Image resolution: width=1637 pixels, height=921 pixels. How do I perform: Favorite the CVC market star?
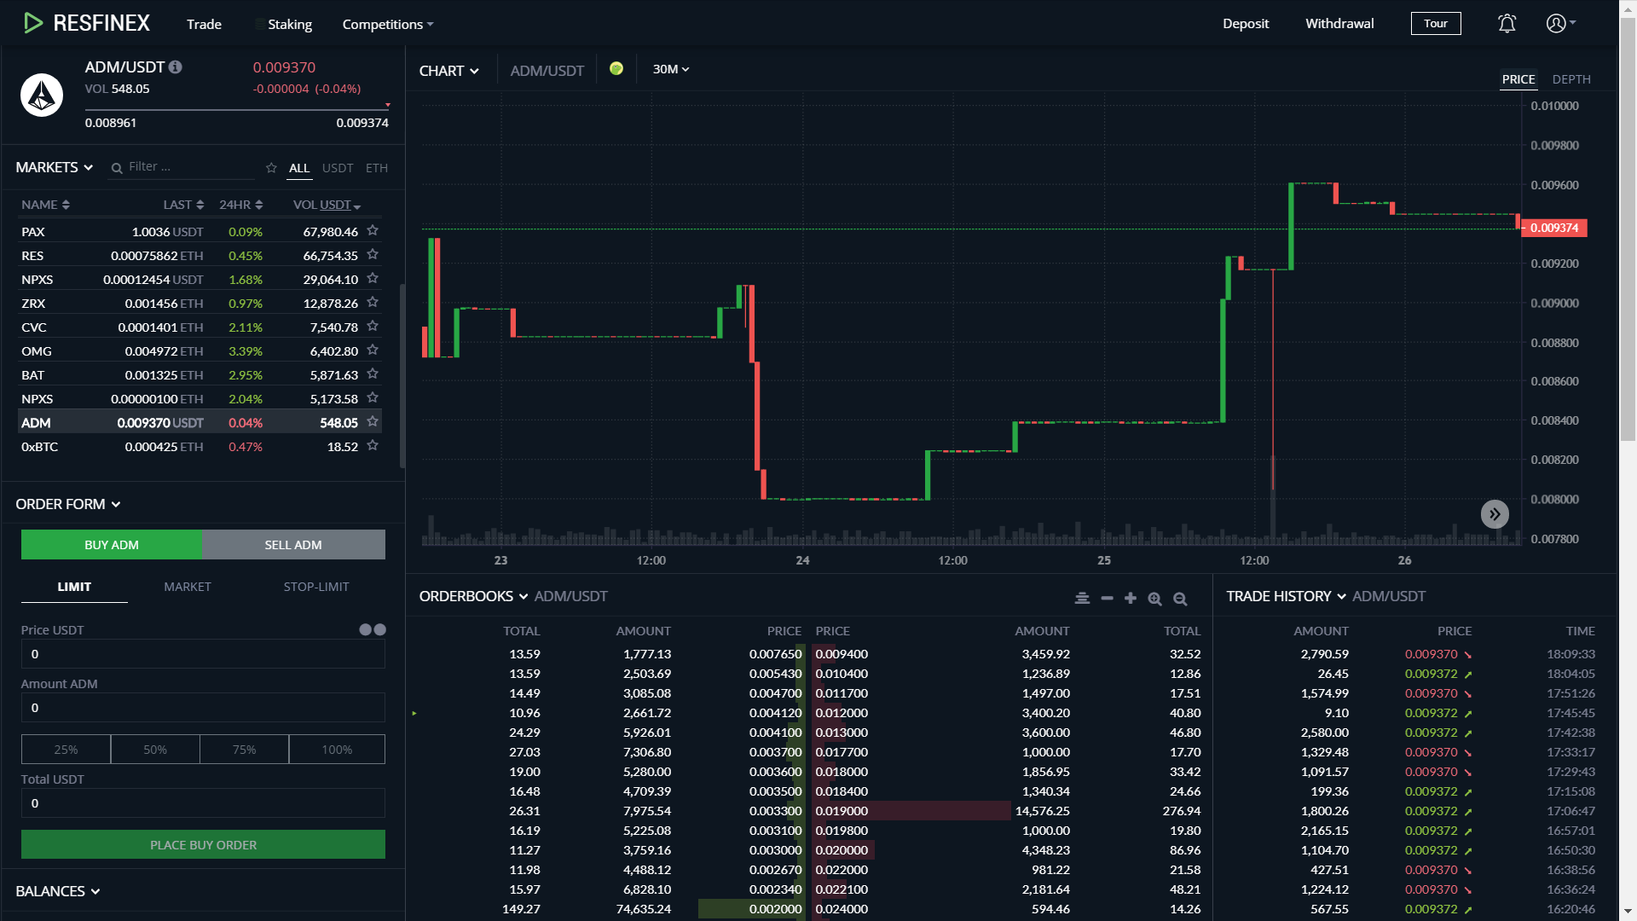point(373,327)
